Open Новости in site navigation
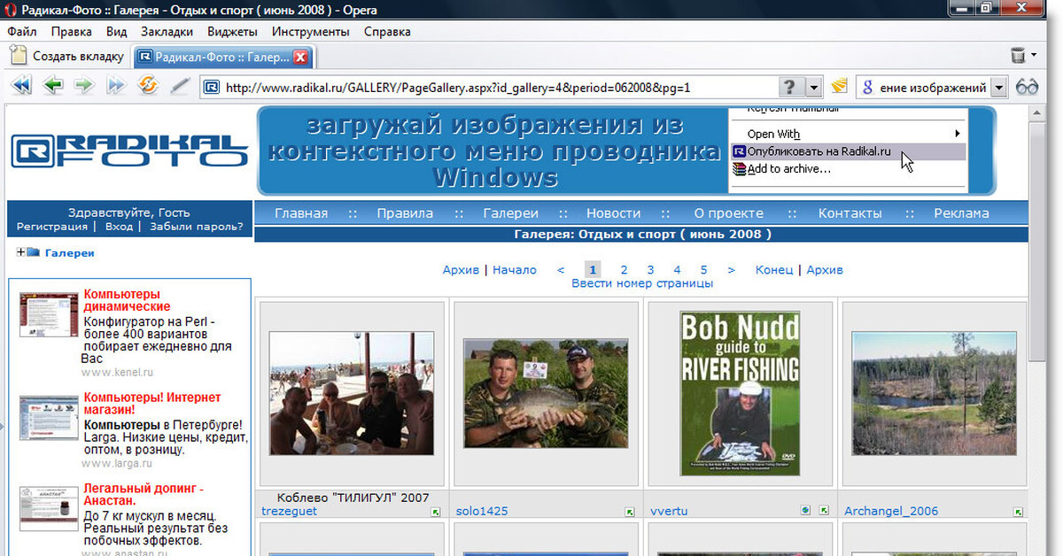This screenshot has height=556, width=1063. click(x=613, y=213)
